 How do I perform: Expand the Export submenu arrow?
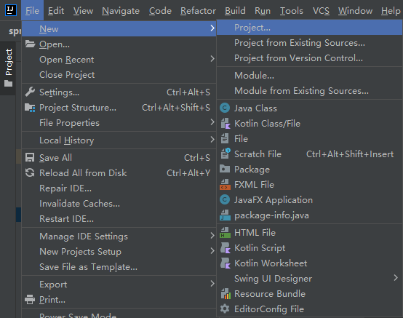pos(212,284)
